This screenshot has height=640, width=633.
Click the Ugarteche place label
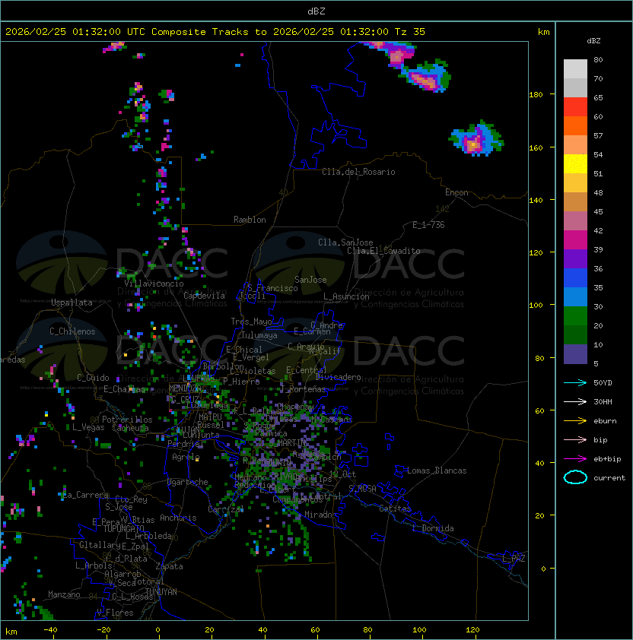(x=188, y=482)
